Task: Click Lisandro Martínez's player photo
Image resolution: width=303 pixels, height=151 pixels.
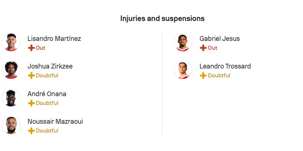Action: 11,42
